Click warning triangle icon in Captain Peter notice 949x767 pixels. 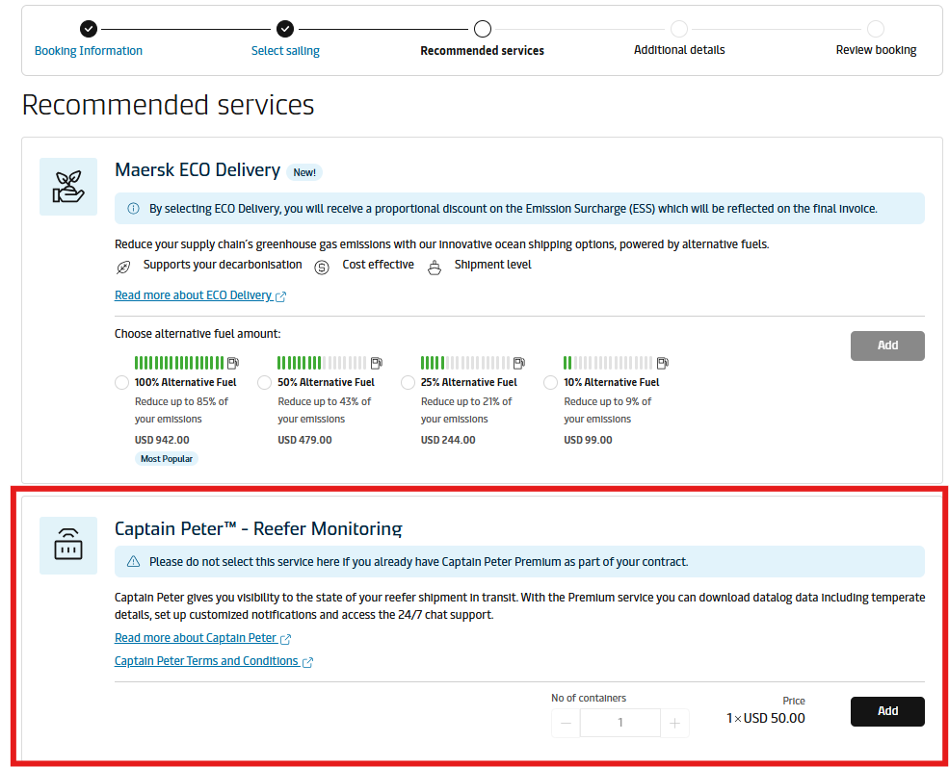(133, 561)
